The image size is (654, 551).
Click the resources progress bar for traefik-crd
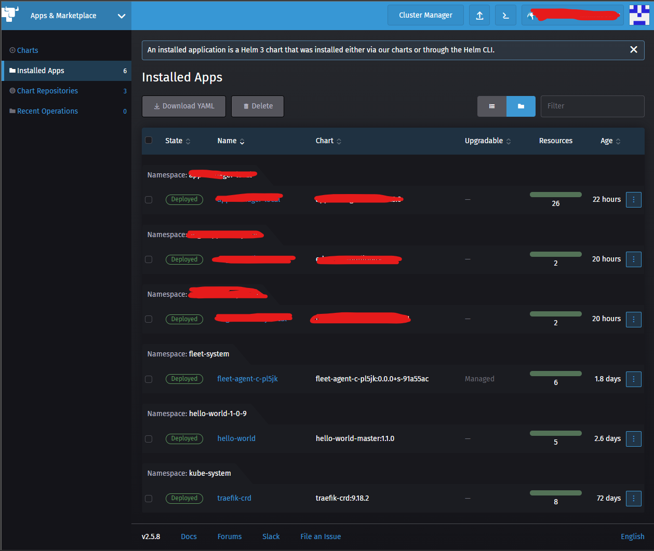tap(555, 492)
